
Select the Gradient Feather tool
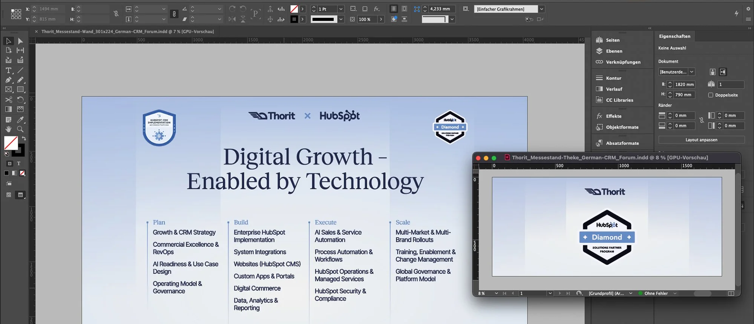[20, 109]
